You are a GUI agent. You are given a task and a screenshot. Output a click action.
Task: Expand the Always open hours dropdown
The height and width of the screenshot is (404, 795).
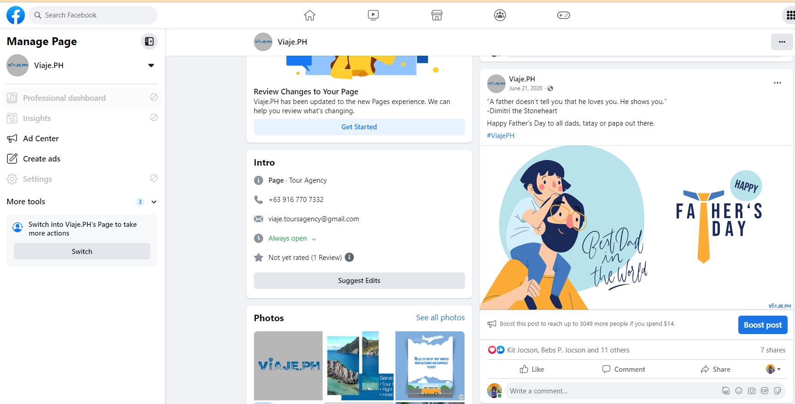pyautogui.click(x=314, y=239)
